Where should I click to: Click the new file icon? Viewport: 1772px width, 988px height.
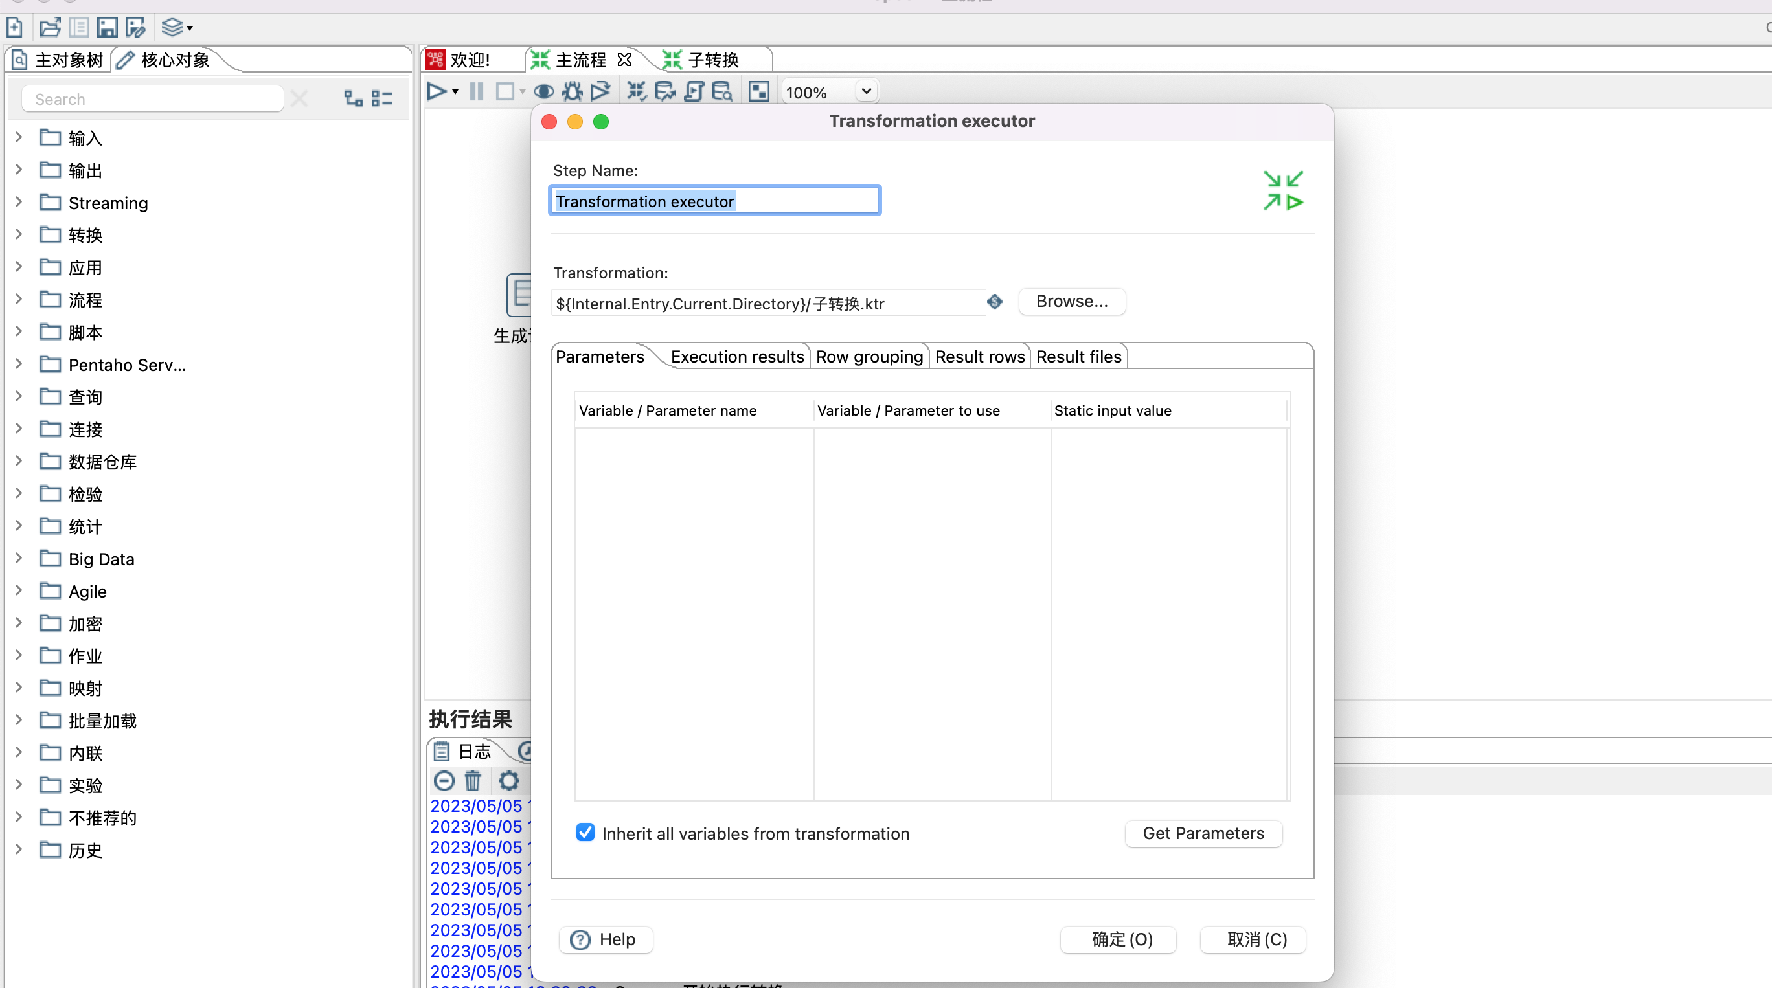pyautogui.click(x=14, y=28)
